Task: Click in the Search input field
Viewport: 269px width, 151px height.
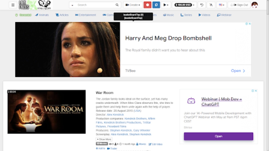Action: (95, 5)
